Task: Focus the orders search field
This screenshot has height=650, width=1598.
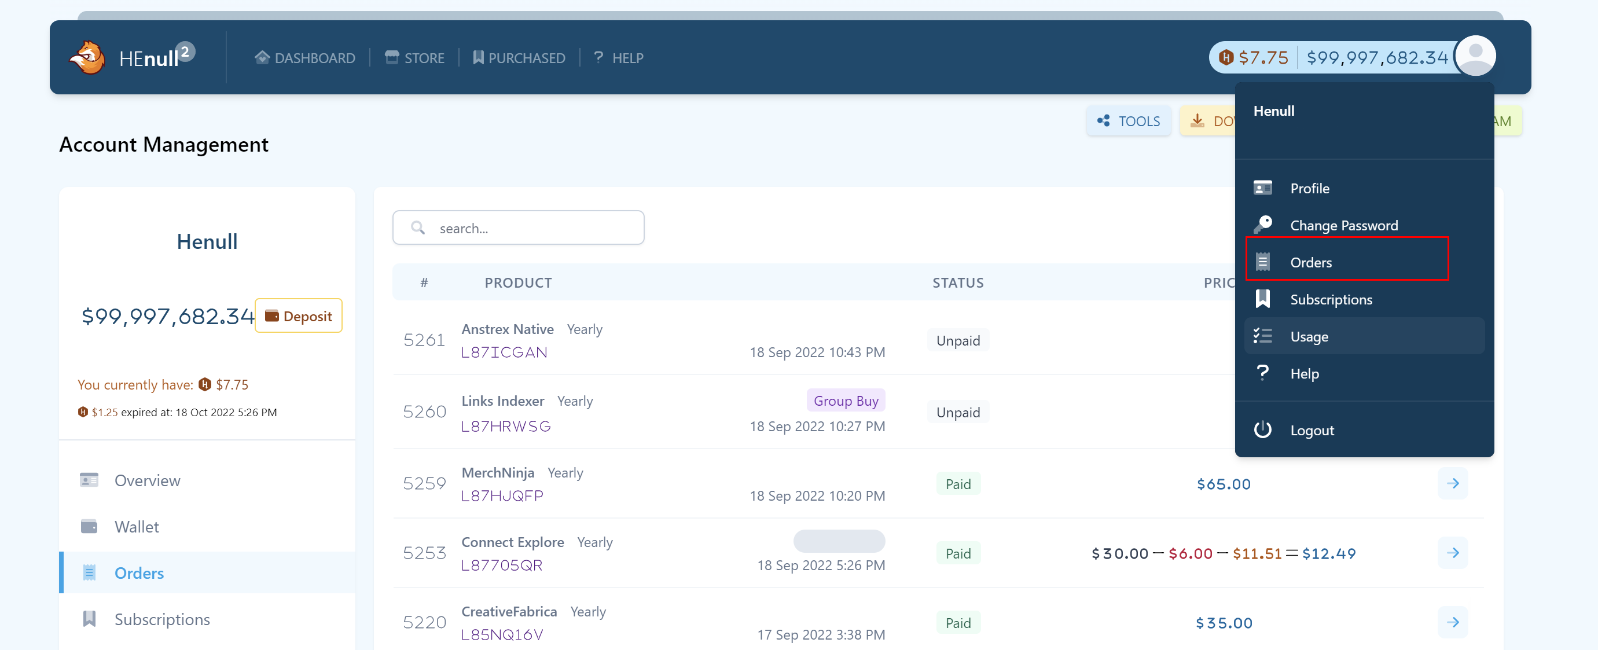Action: click(518, 227)
